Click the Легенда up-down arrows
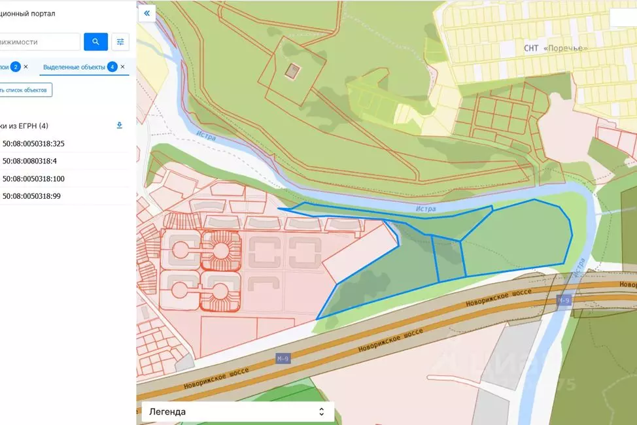The image size is (637, 425). 321,411
